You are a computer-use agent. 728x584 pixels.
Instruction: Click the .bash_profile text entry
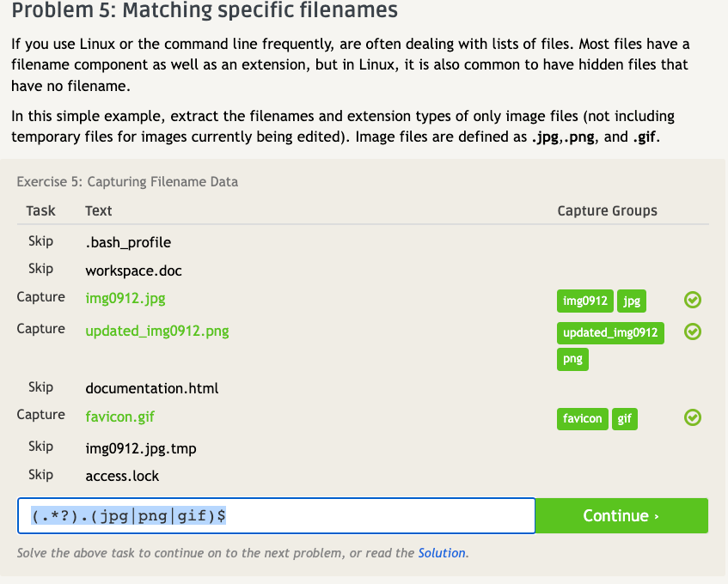[x=128, y=242]
